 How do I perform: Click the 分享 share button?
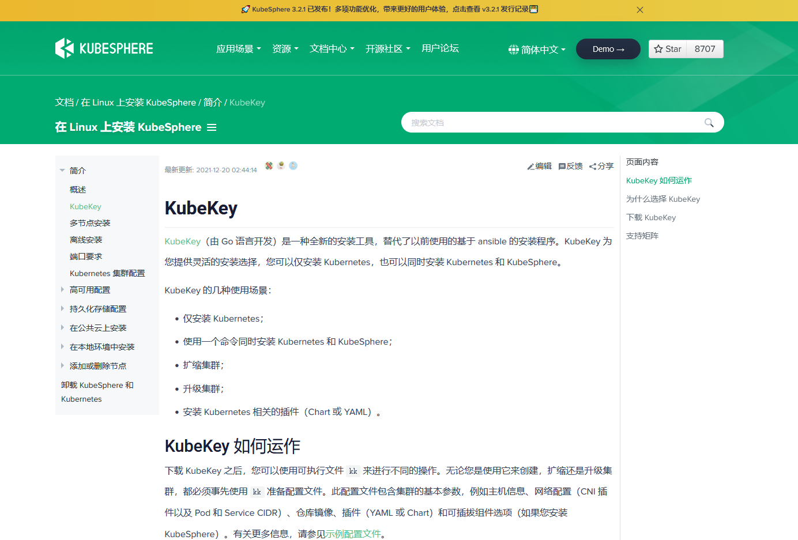click(x=601, y=166)
